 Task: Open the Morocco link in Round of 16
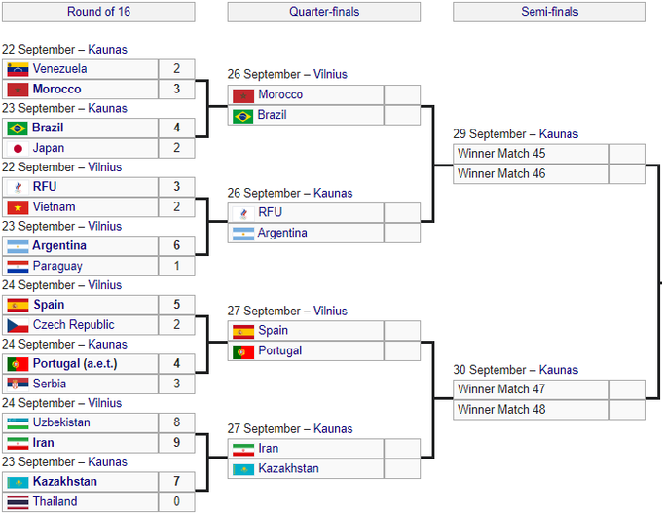click(56, 89)
